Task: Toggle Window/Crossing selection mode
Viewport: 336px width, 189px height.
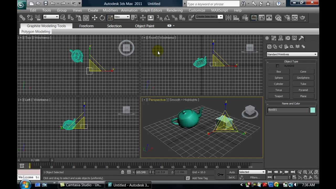Action: (x=86, y=18)
